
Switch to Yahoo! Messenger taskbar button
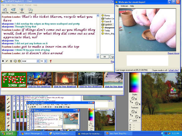tap(33, 133)
